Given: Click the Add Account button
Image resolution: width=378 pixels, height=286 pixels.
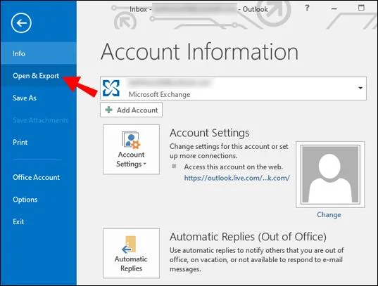Looking at the screenshot, I should click(131, 110).
